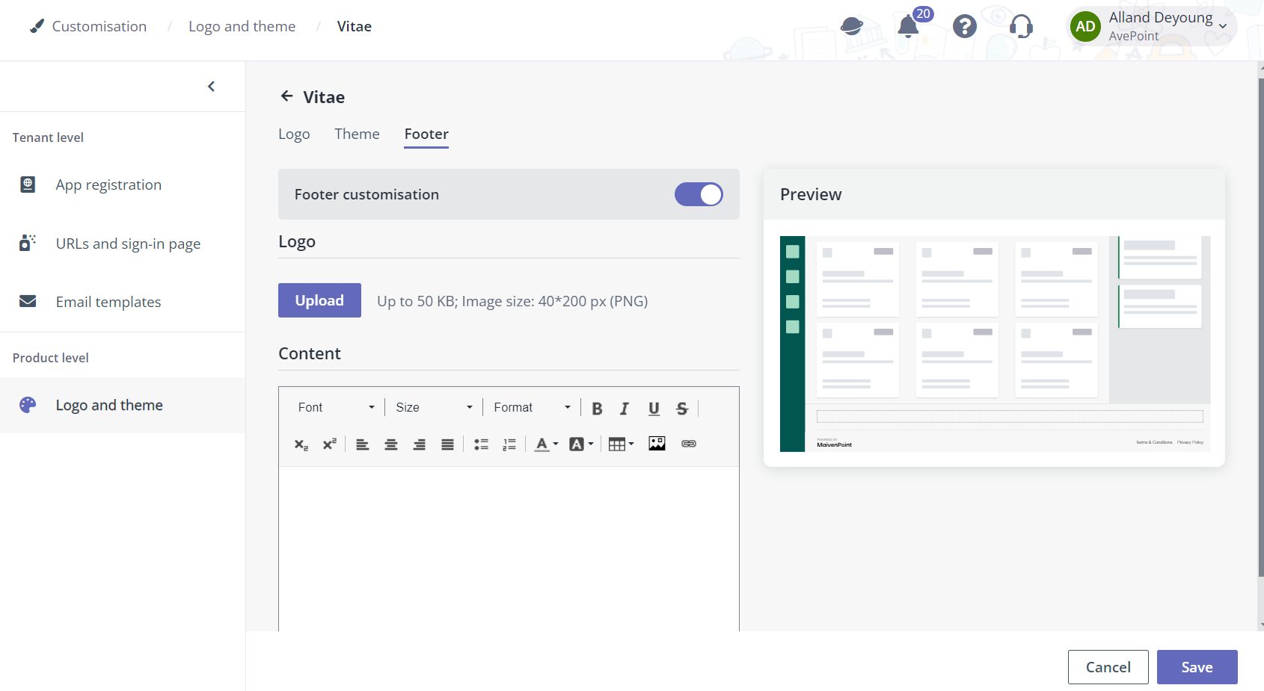Screen dimensions: 1264x691
Task: Click the App registration icon
Action: pos(28,185)
